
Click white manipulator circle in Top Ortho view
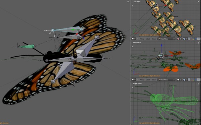point(155,5)
